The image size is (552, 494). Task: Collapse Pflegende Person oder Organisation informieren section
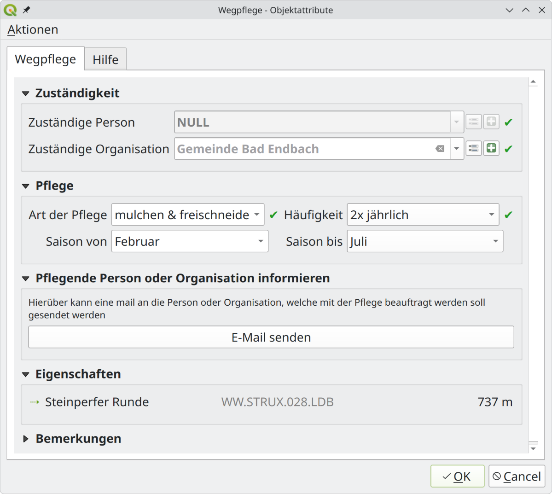click(25, 279)
